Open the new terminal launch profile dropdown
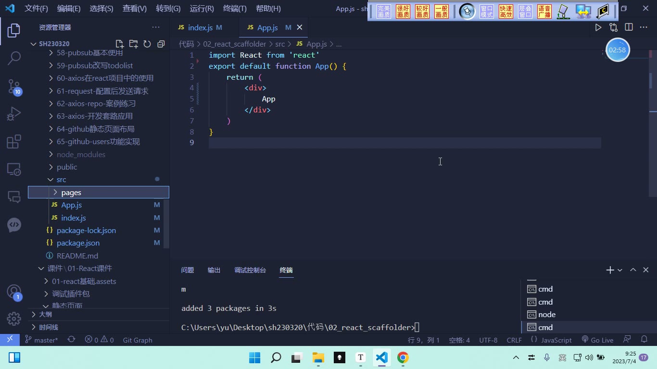 [620, 270]
